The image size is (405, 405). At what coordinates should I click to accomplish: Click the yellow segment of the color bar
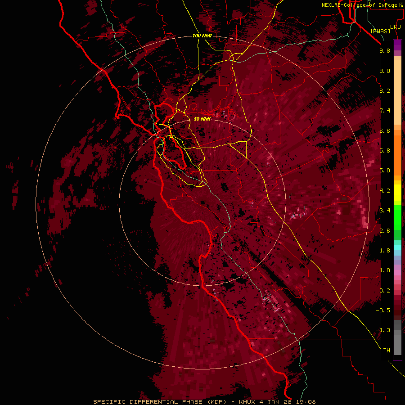click(x=397, y=193)
